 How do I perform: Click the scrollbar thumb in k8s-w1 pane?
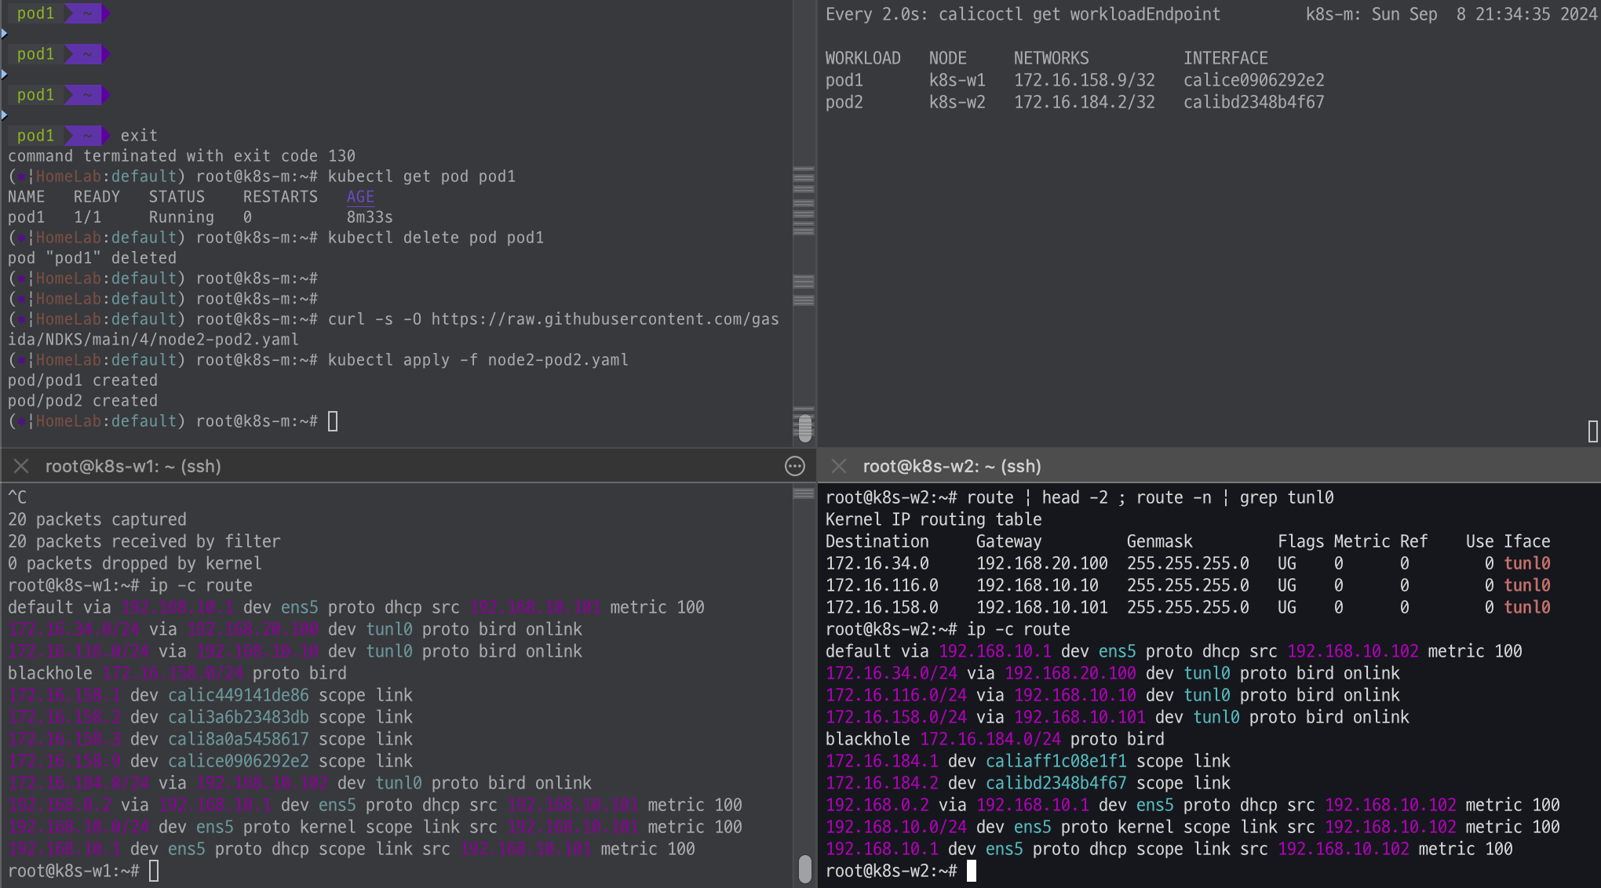tap(804, 868)
